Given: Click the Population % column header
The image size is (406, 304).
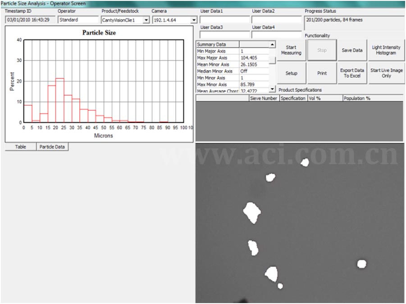Looking at the screenshot, I should tap(372, 98).
